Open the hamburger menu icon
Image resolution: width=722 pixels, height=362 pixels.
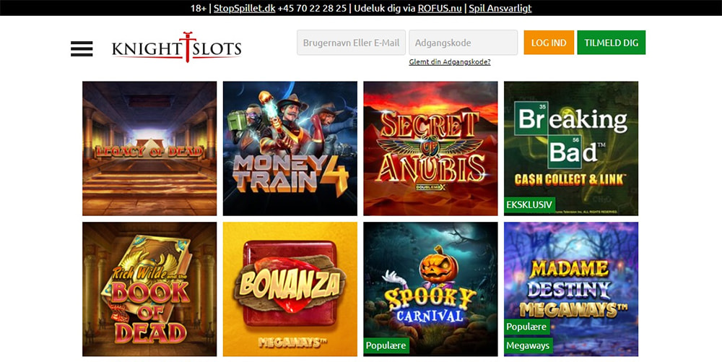point(82,49)
